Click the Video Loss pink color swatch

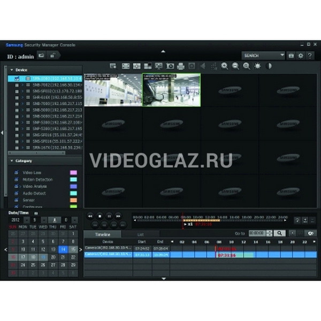pyautogui.click(x=73, y=172)
